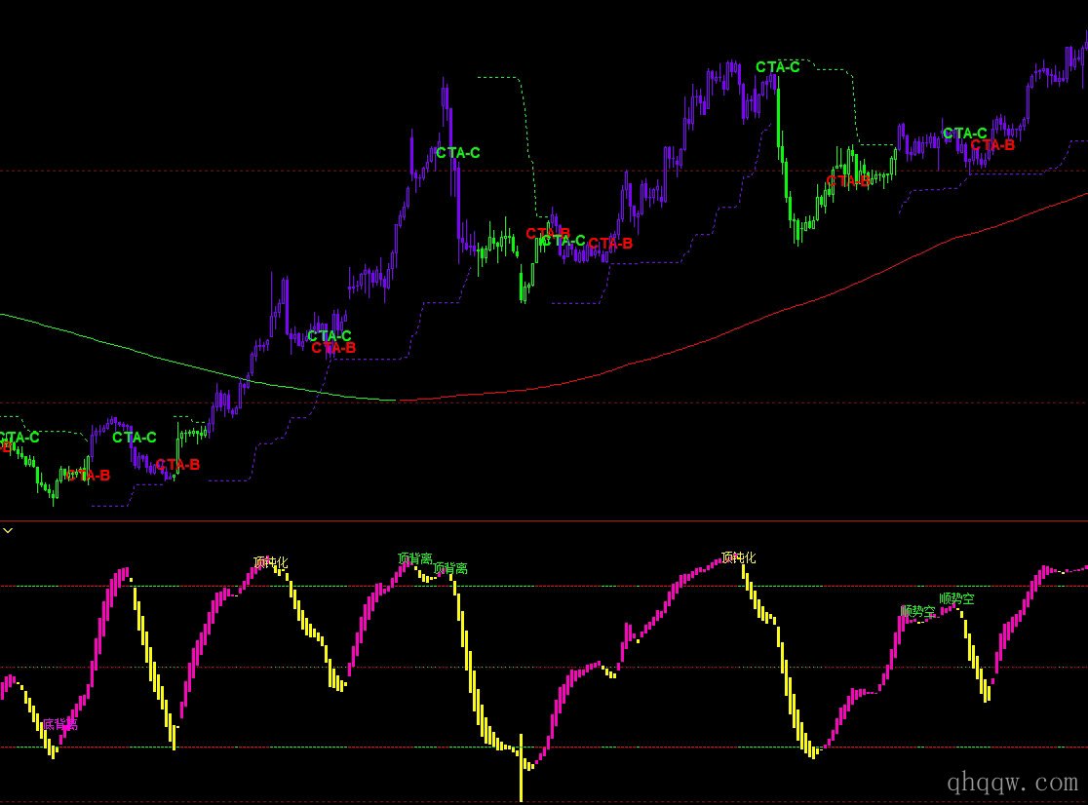Click the rightmost green CTA-C signal label

[965, 134]
